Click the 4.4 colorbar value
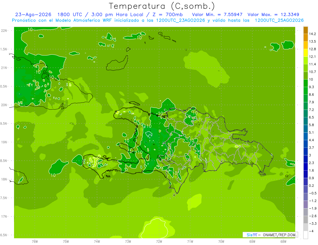 click(312, 140)
